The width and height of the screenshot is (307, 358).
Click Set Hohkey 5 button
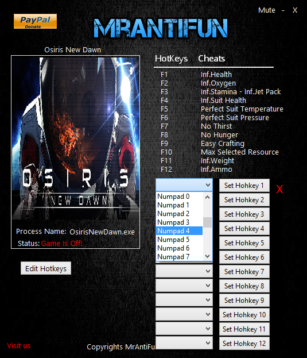244,243
